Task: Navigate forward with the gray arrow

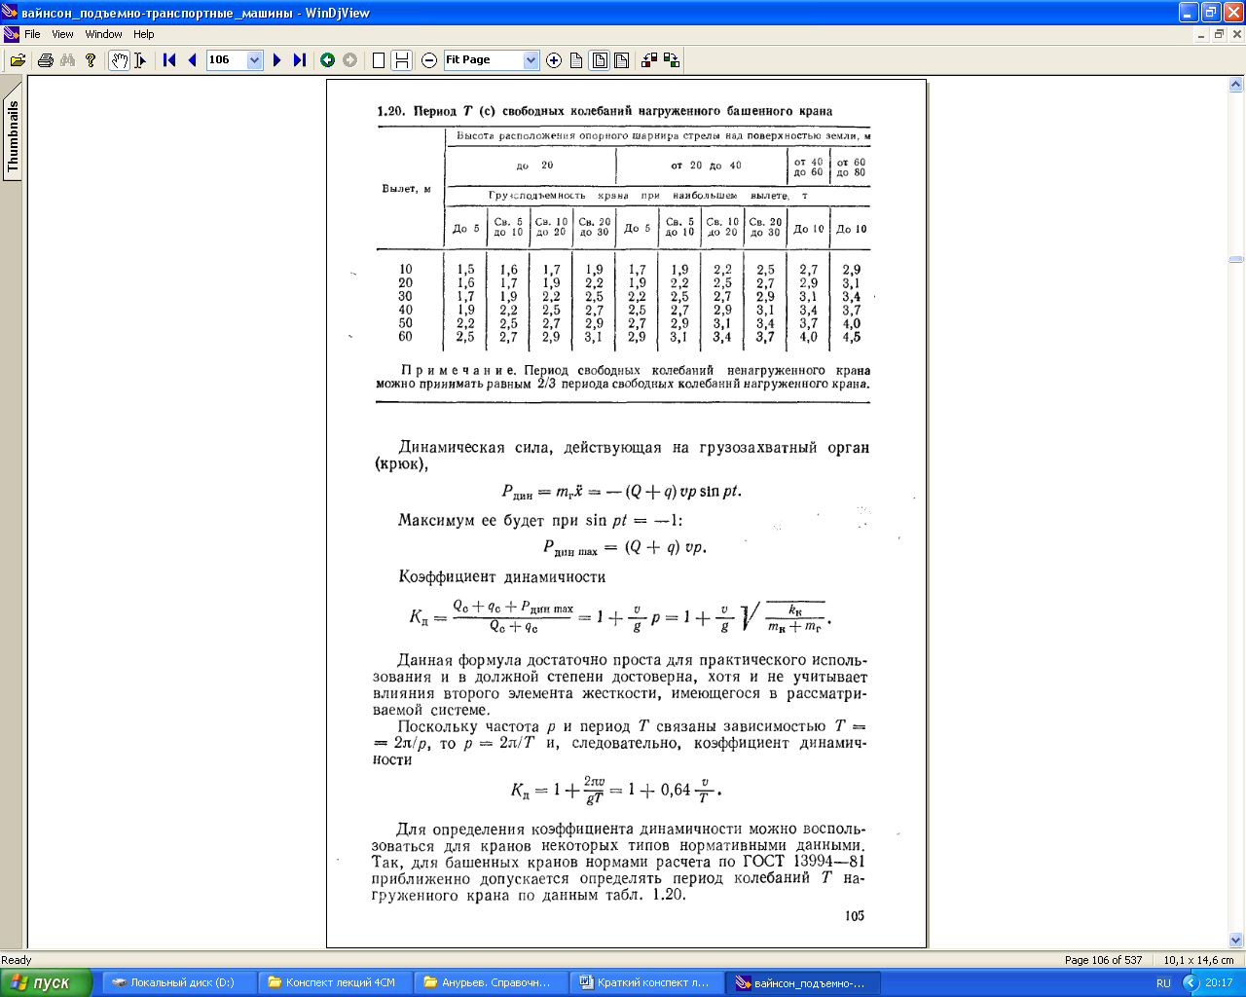Action: click(x=350, y=60)
